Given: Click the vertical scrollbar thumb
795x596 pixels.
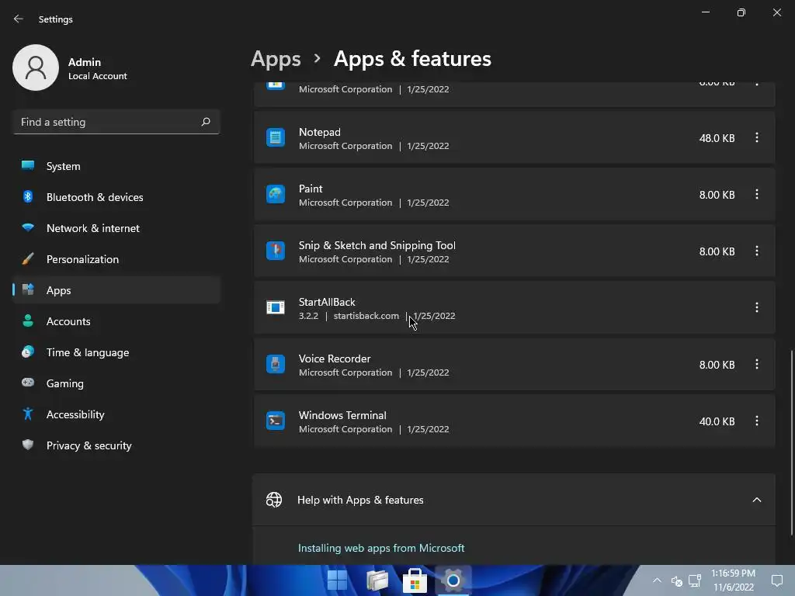Looking at the screenshot, I should coord(791,442).
